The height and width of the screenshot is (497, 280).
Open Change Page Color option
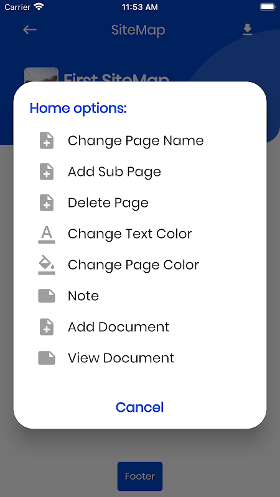pyautogui.click(x=133, y=265)
